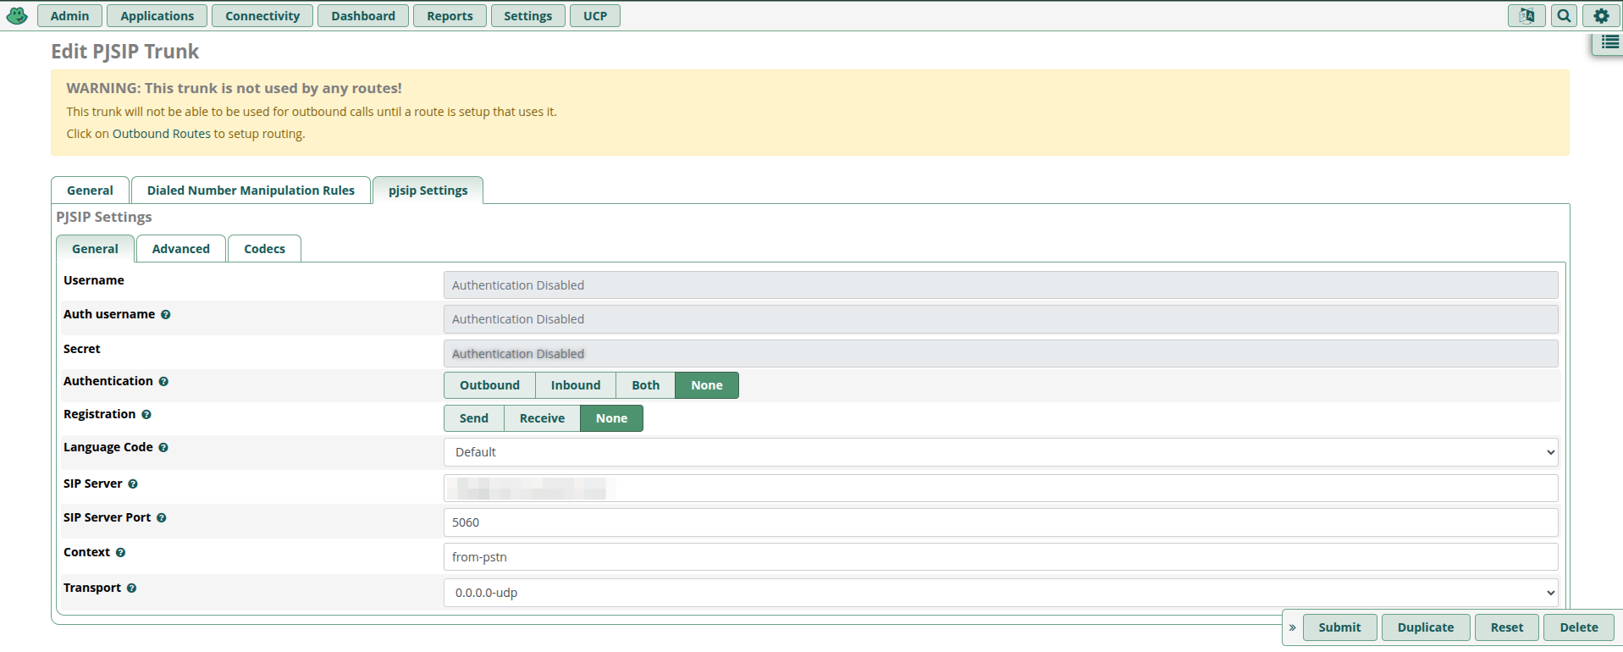The image size is (1623, 652).
Task: Open the gear settings icon
Action: click(x=1601, y=16)
